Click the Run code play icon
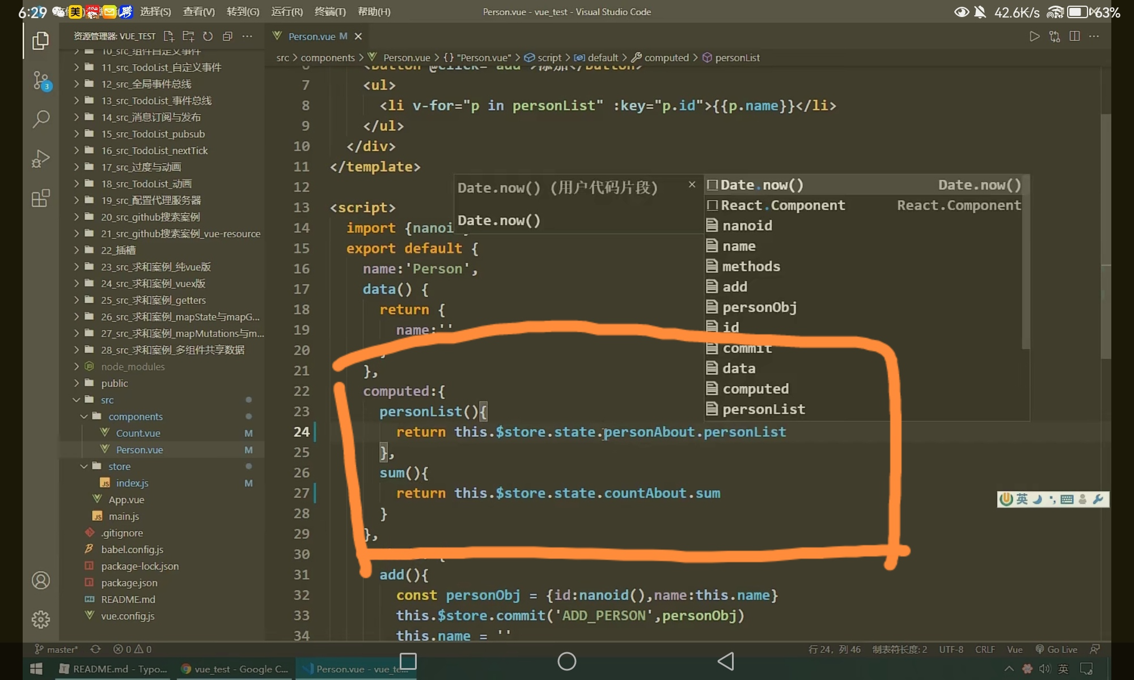Screen dimensions: 1134x680 click(1034, 36)
